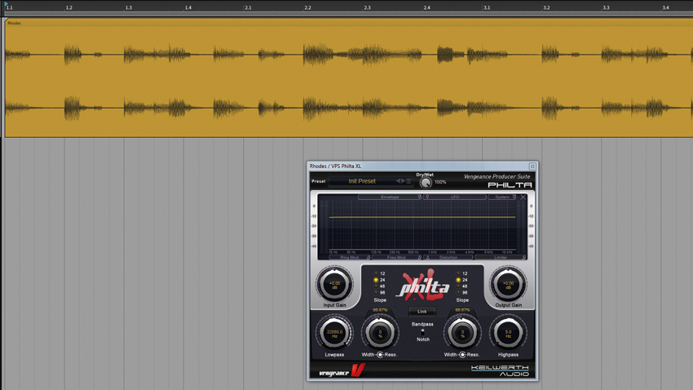Click the Dry/Wet knob
693x390 pixels.
426,183
